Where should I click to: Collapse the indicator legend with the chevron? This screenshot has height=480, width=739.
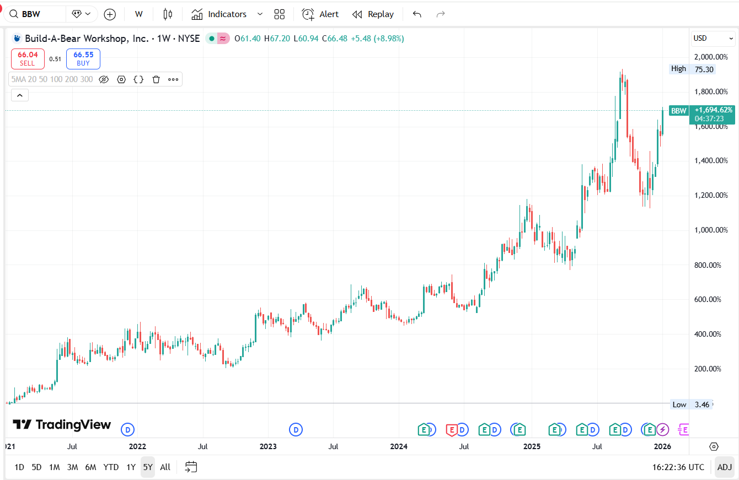19,95
